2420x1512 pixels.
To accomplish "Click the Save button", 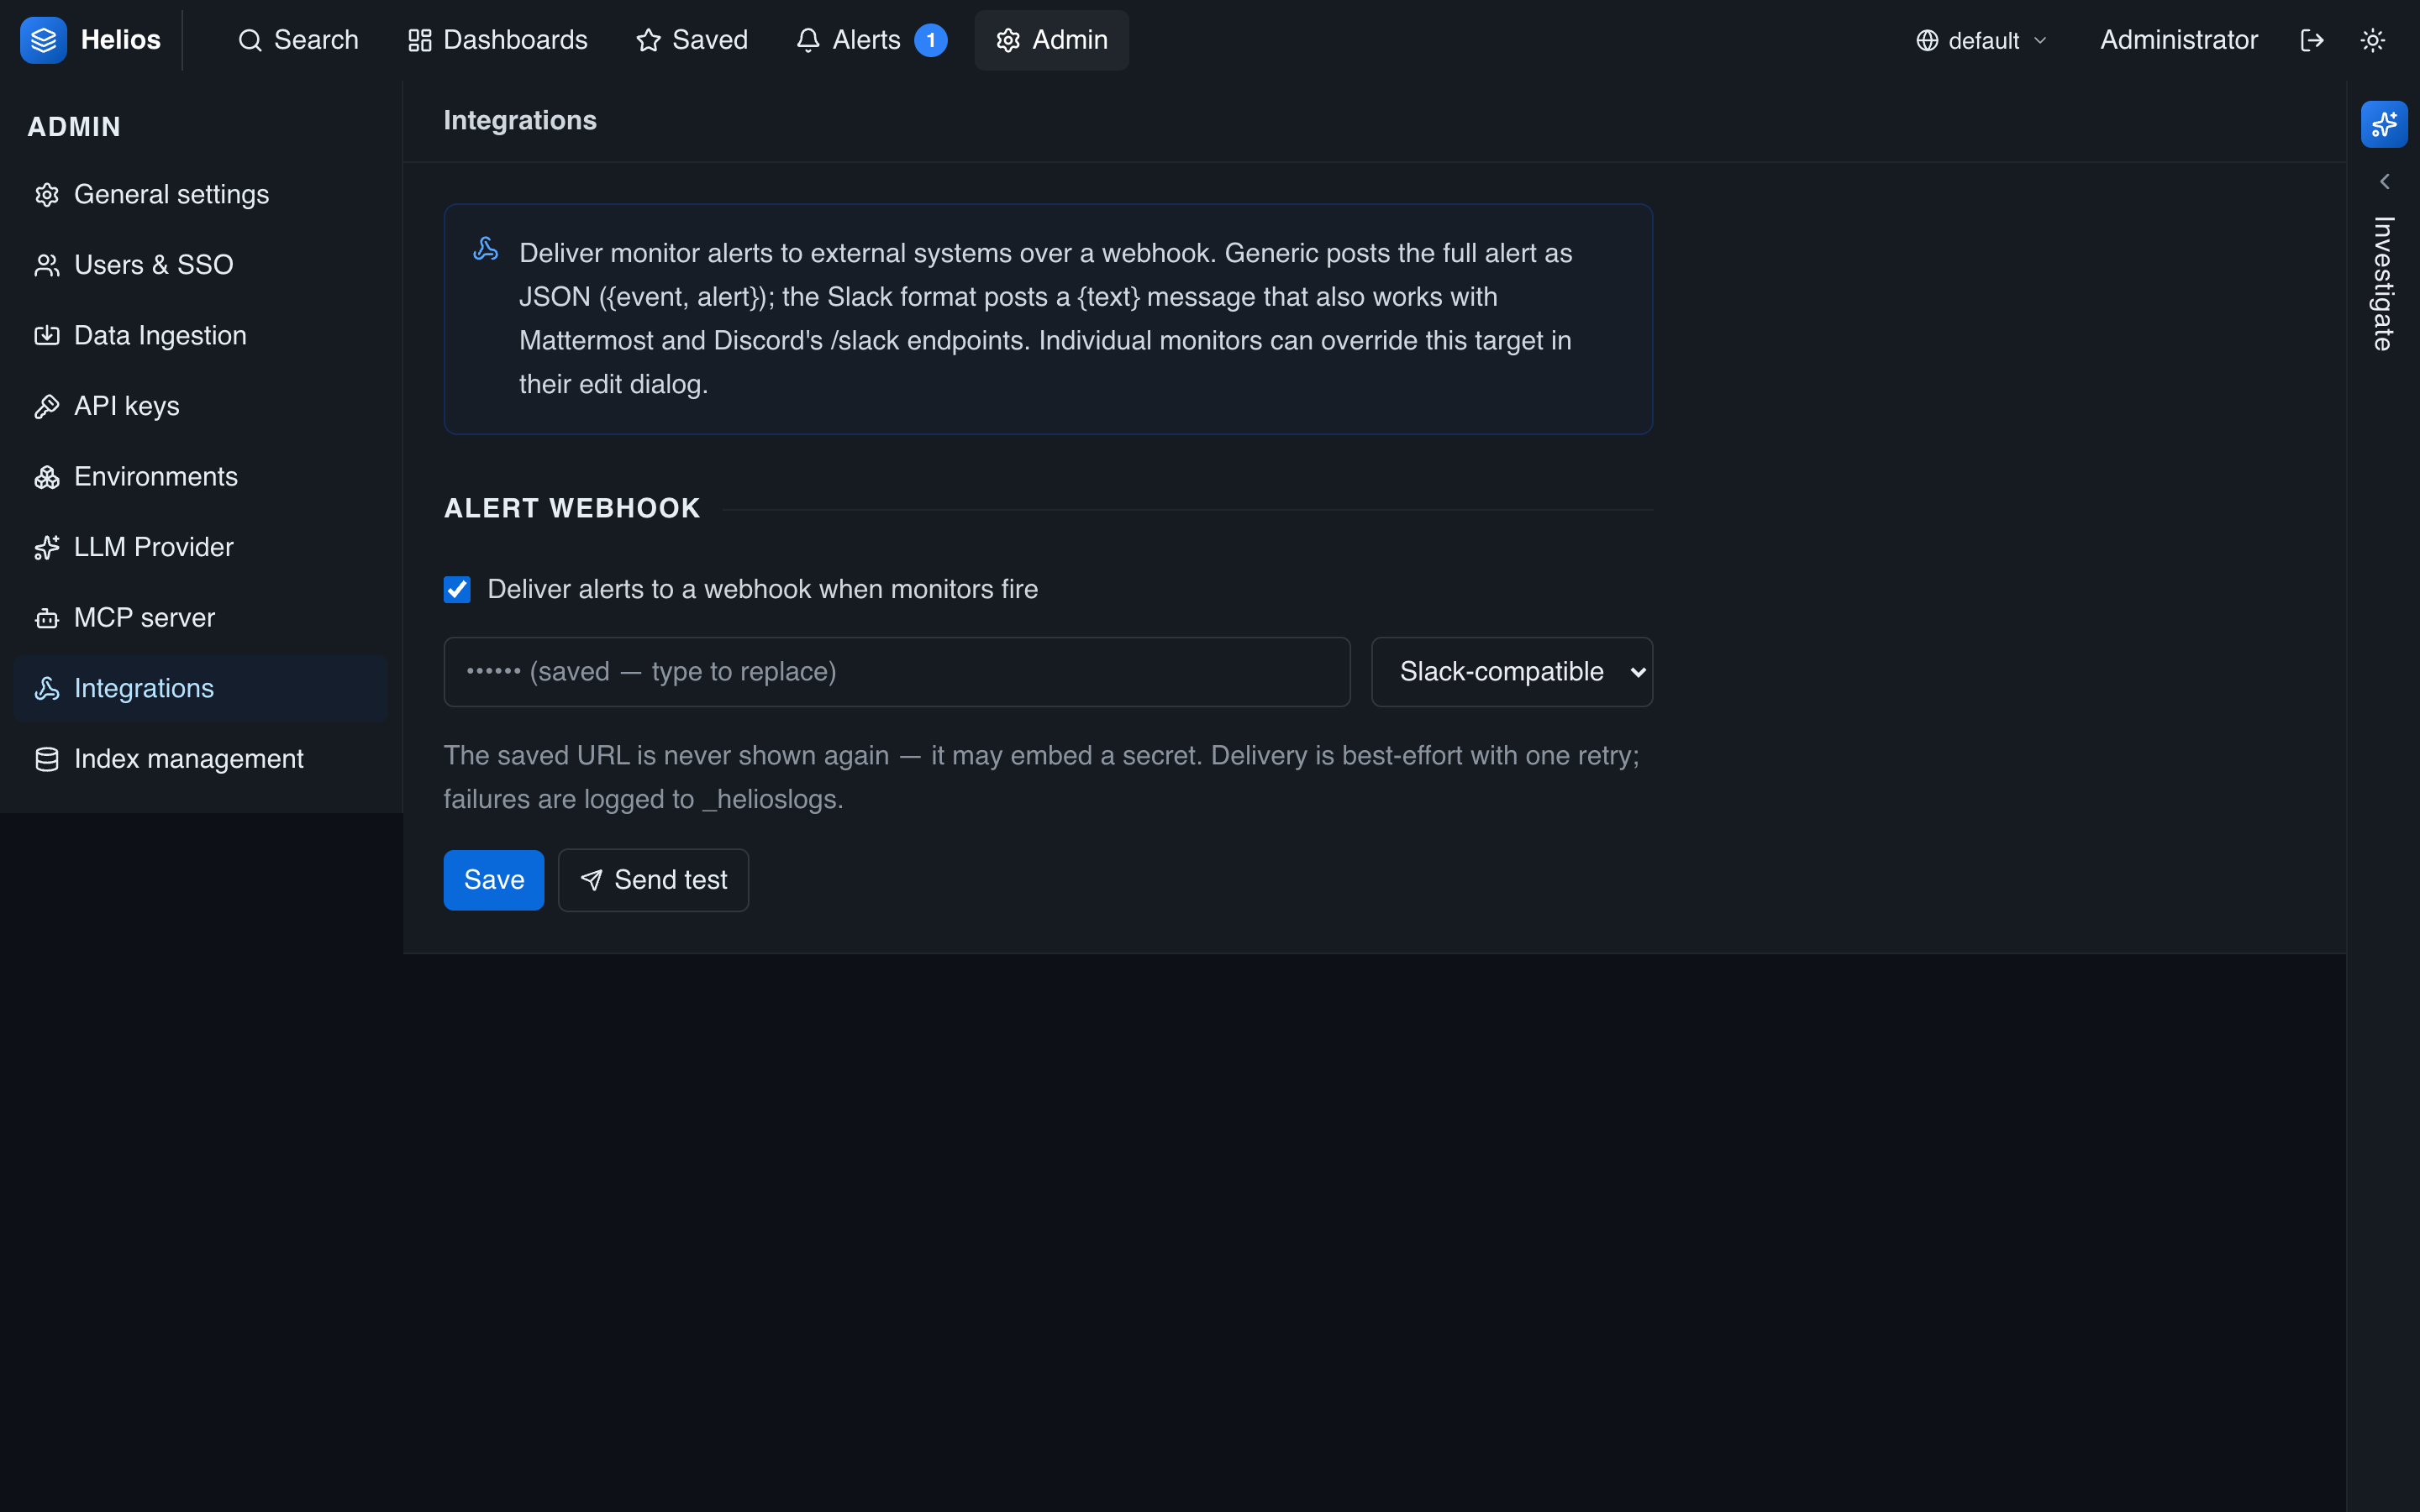I will (x=493, y=880).
